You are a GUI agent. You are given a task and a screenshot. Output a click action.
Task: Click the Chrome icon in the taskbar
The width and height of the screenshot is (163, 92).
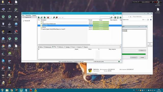11,90
